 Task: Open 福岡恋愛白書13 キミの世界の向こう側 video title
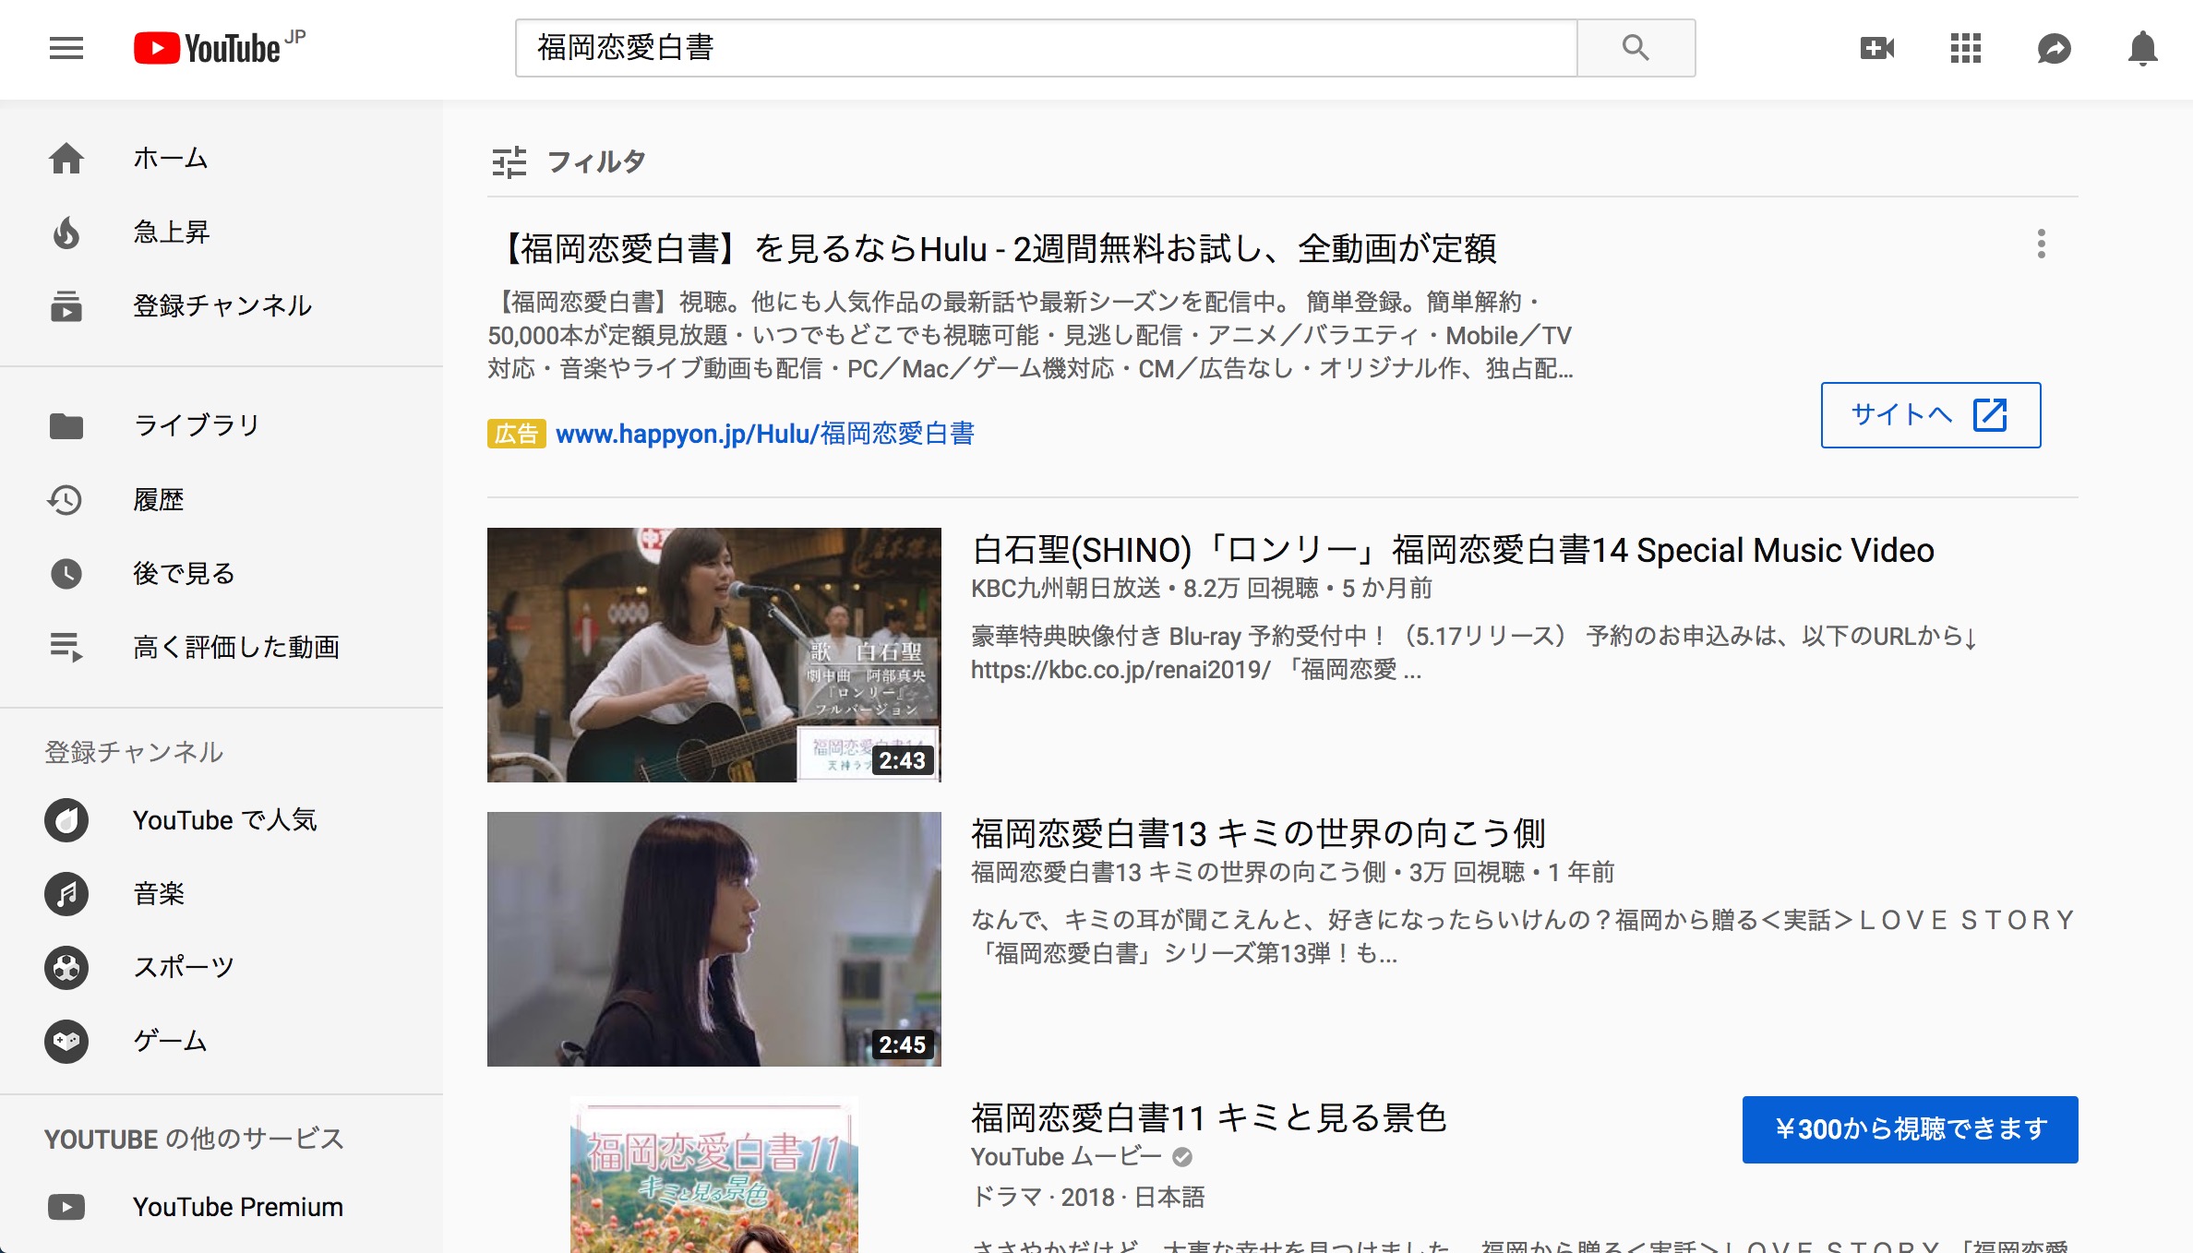(x=1259, y=833)
